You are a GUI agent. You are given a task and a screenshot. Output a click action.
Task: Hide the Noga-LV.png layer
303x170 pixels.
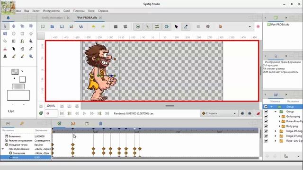pyautogui.click(x=266, y=136)
